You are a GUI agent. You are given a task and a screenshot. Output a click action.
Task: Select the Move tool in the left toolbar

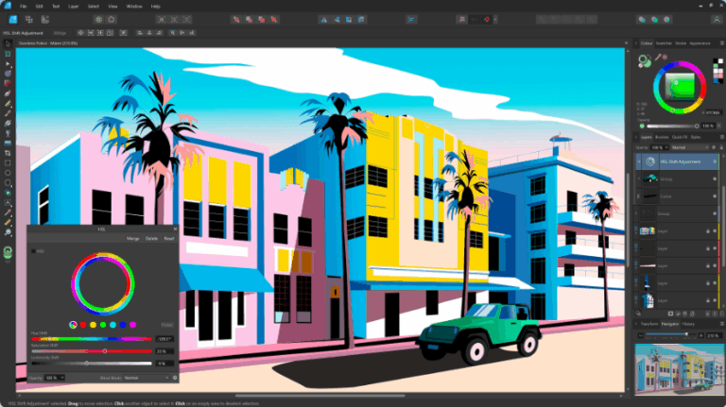pyautogui.click(x=8, y=43)
